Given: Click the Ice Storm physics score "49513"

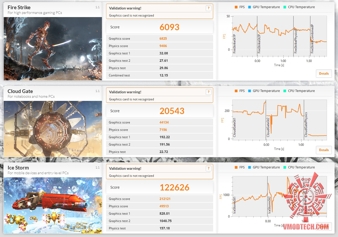Looking at the screenshot, I should tap(164, 206).
